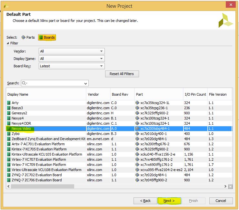Click the table view toggle icon at scrollbar corner
This screenshot has width=239, height=210.
pos(231,186)
